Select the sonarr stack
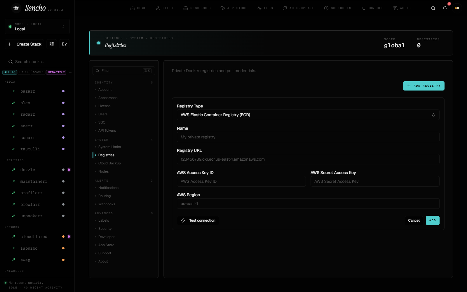Viewport: 467px width, 292px height. [x=37, y=138]
